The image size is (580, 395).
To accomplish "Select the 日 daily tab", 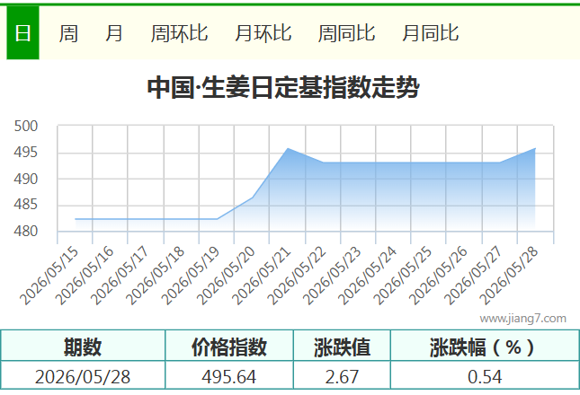I will coord(22,33).
